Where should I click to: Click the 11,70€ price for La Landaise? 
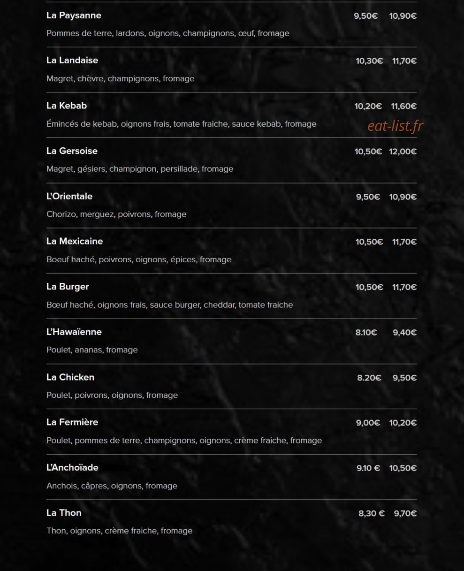[x=404, y=61]
